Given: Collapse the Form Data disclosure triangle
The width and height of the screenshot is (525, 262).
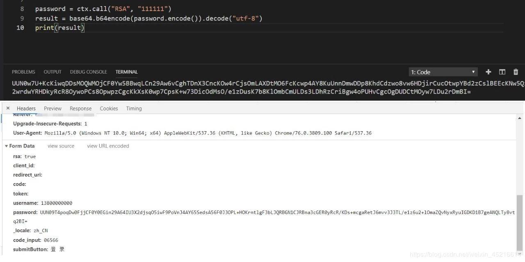Looking at the screenshot, I should pos(6,146).
